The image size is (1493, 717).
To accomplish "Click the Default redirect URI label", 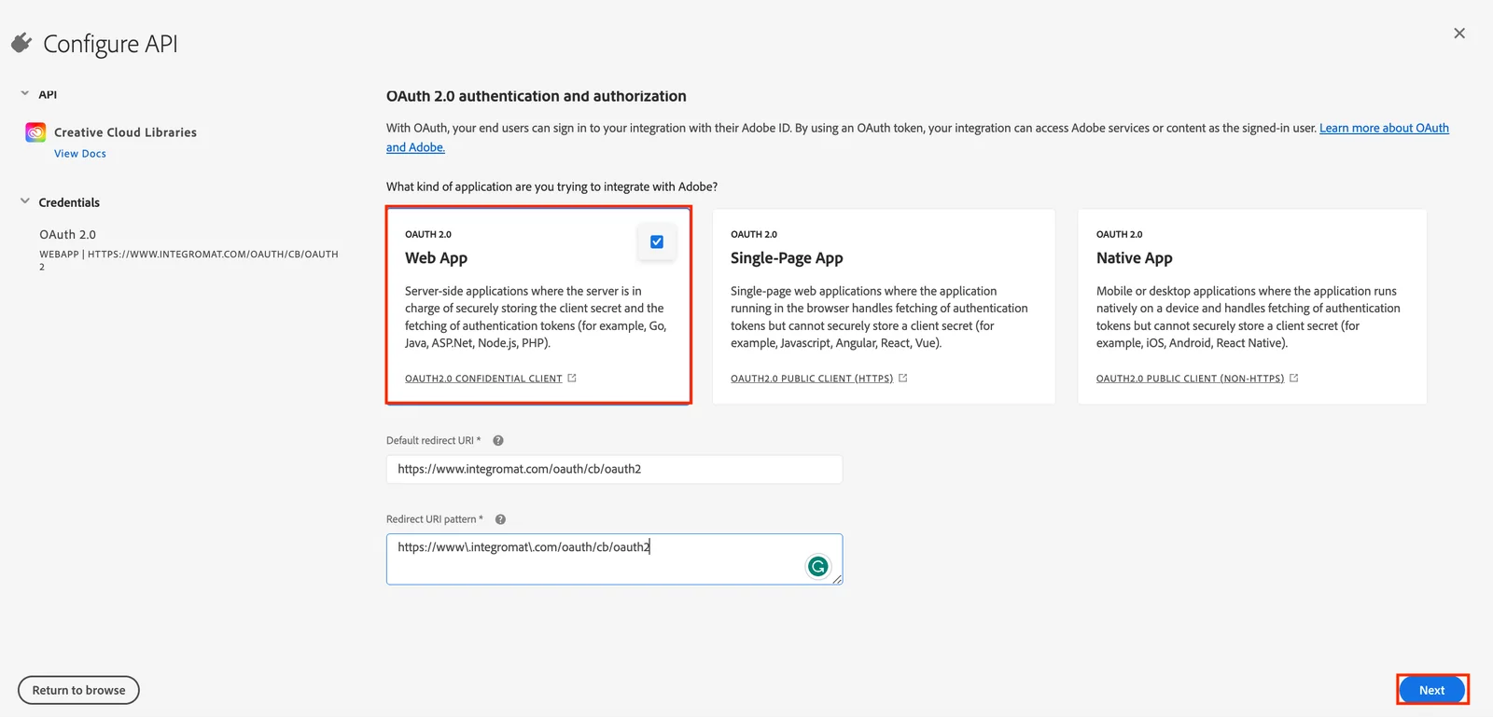I will tap(434, 441).
